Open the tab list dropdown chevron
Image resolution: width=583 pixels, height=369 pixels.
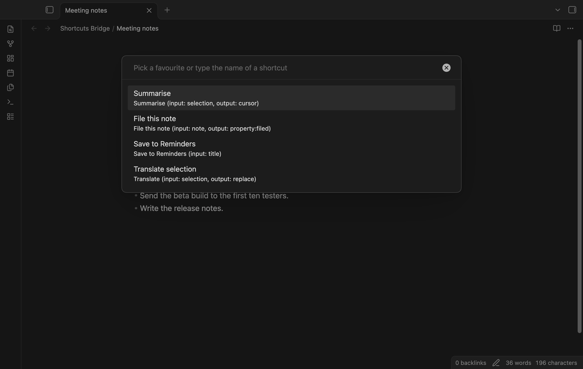click(558, 10)
